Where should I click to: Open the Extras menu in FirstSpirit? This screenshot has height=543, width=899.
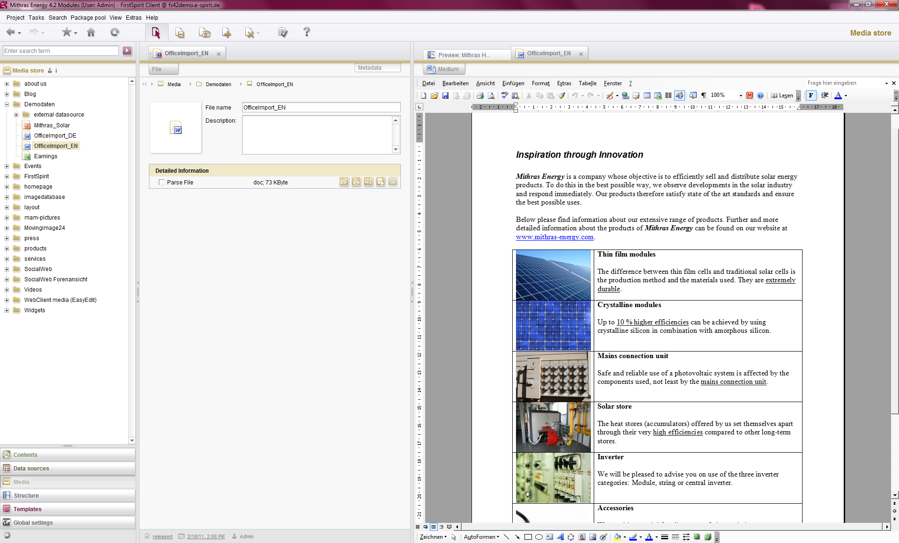tap(133, 18)
